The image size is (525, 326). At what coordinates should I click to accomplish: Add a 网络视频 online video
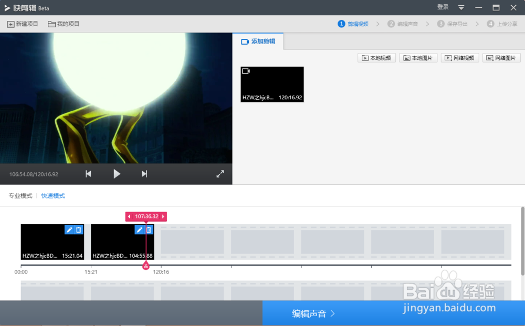(460, 58)
